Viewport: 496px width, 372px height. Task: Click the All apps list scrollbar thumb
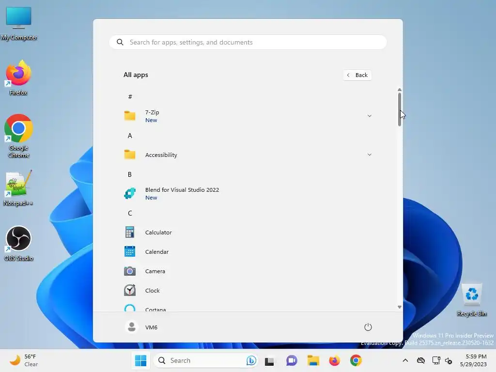coord(400,109)
